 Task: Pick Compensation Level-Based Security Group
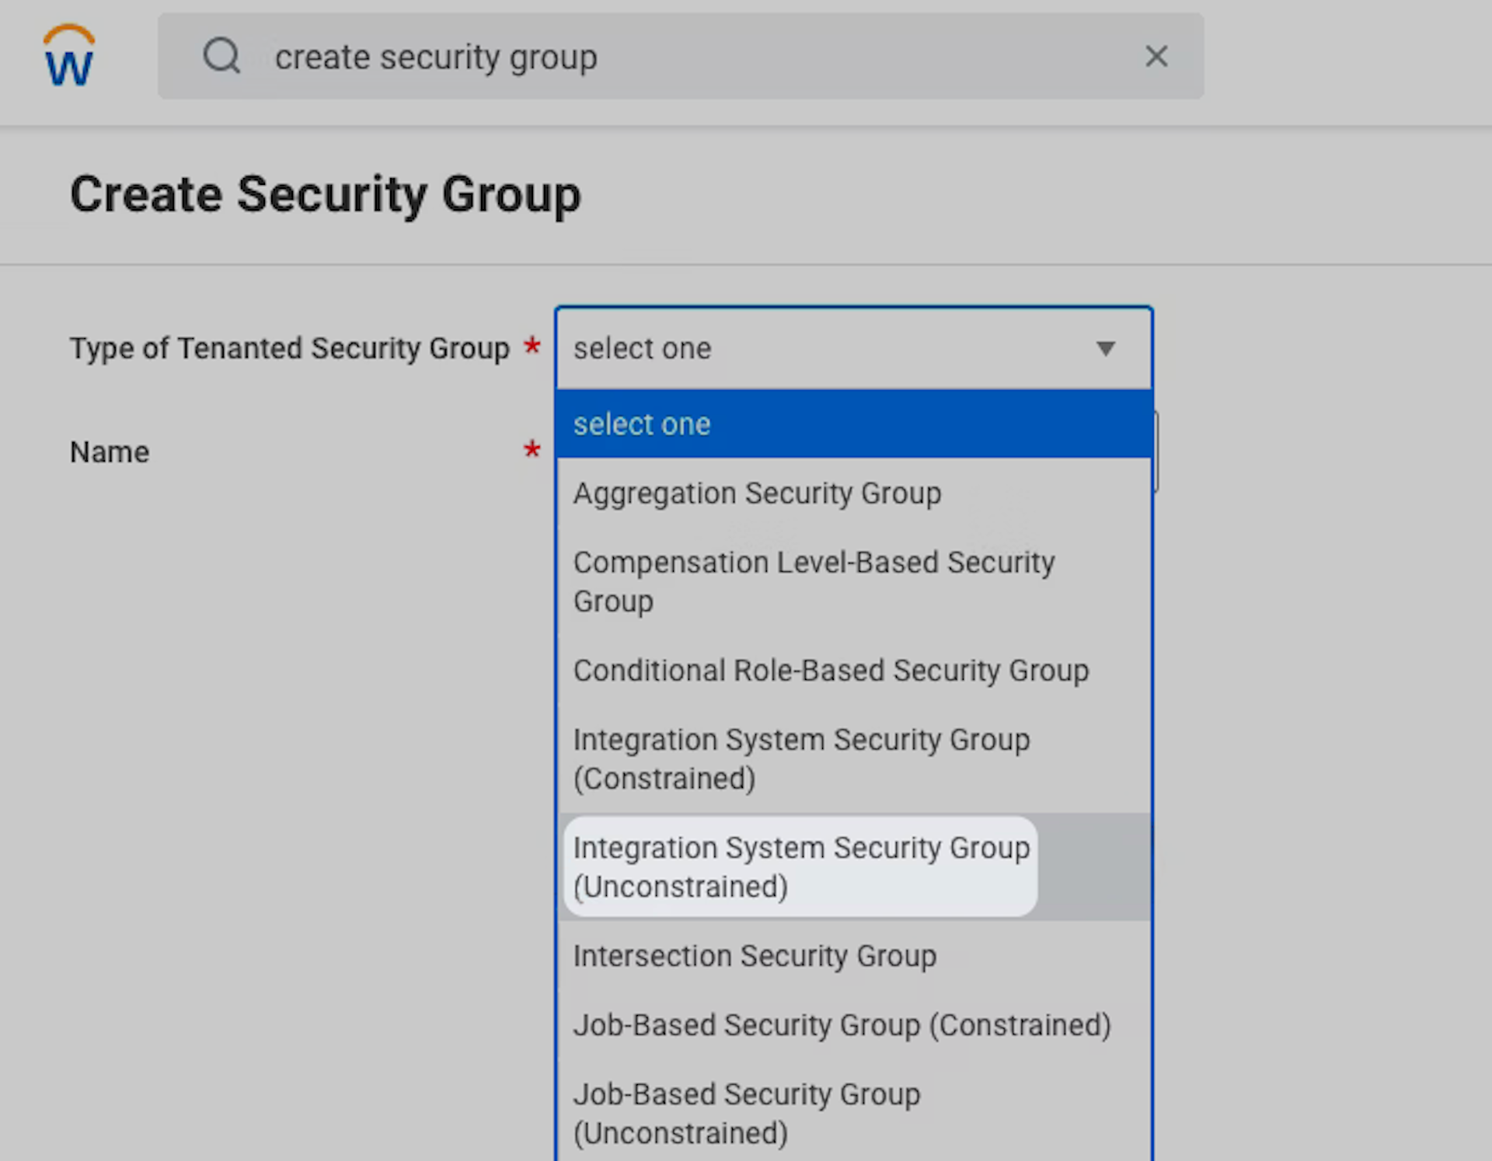(x=813, y=581)
